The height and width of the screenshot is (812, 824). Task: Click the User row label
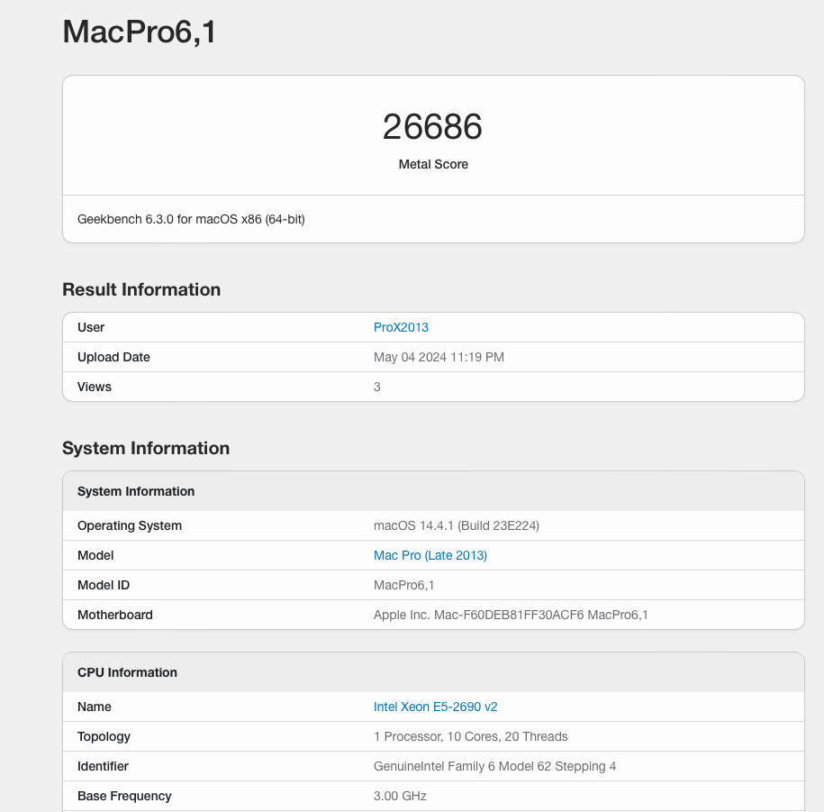pos(91,327)
